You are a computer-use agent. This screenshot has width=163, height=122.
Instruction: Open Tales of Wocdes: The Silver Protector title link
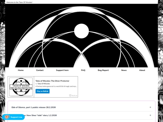click(53, 81)
